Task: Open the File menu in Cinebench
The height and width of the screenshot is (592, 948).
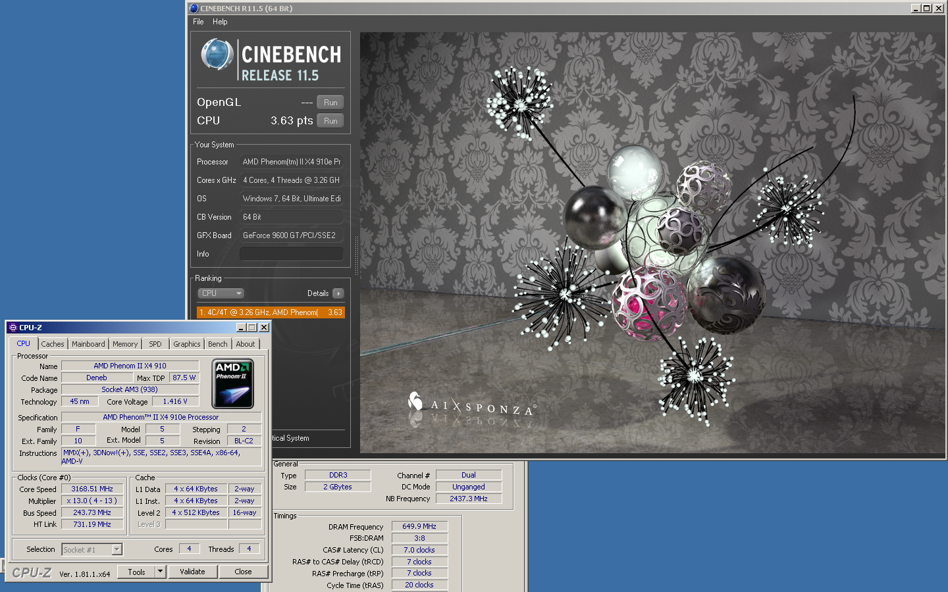Action: click(198, 22)
